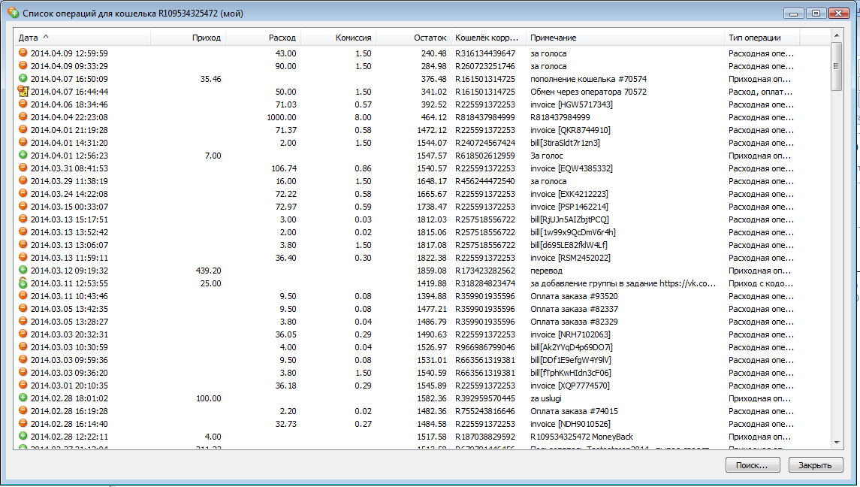Viewport: 860px width, 487px height.
Task: Click the code-protected income icon for 2014.03.11 12:53:55
Action: tap(23, 283)
